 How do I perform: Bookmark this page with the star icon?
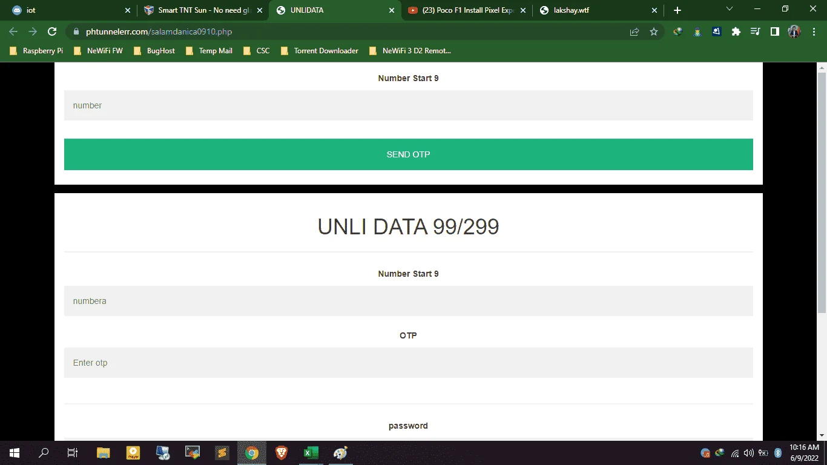(654, 32)
